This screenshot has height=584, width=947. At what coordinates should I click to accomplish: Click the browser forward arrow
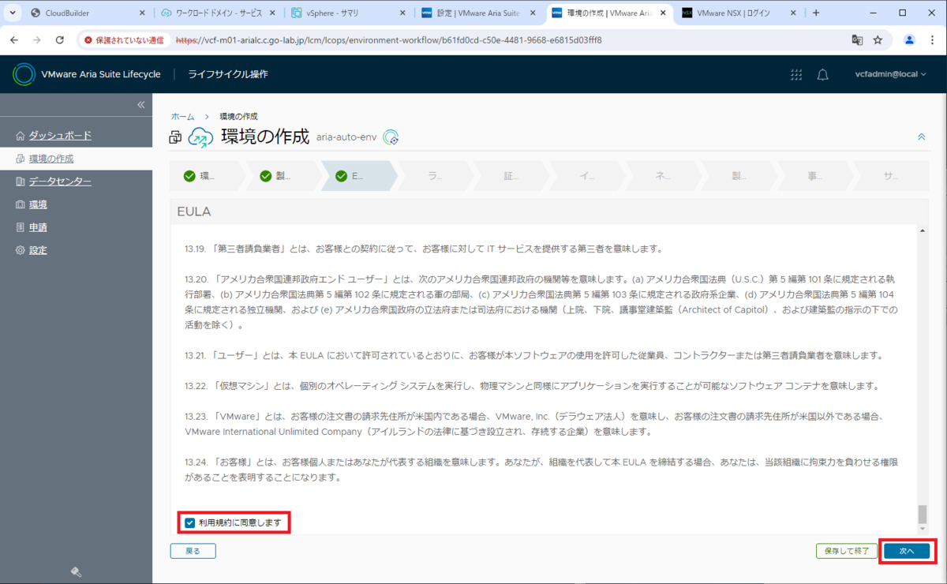[x=37, y=39]
